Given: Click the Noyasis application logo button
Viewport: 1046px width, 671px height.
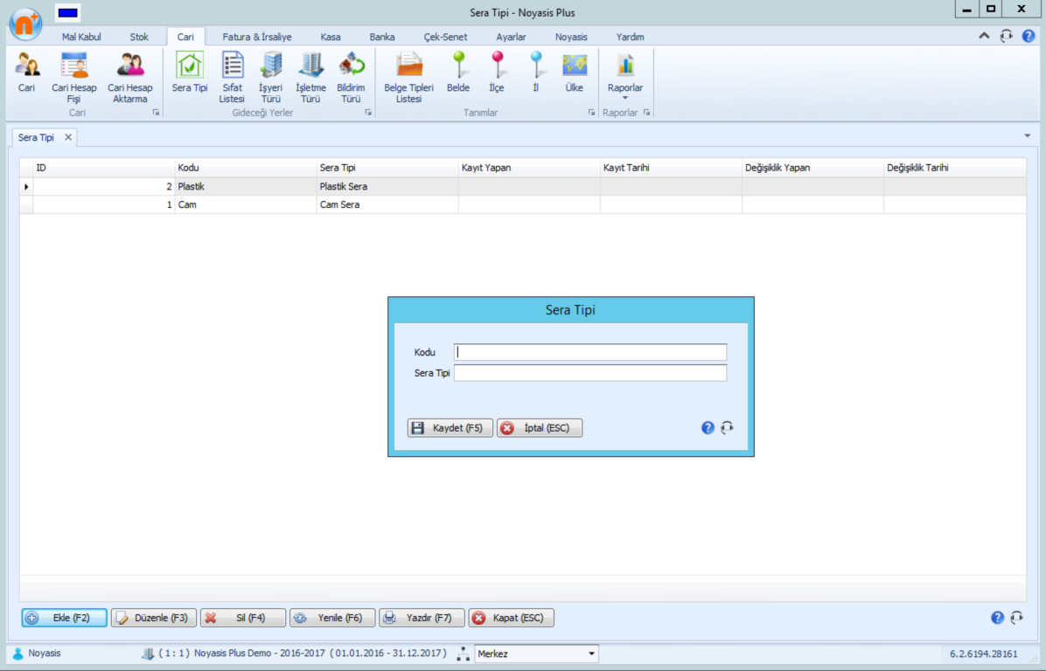Looking at the screenshot, I should 25,24.
